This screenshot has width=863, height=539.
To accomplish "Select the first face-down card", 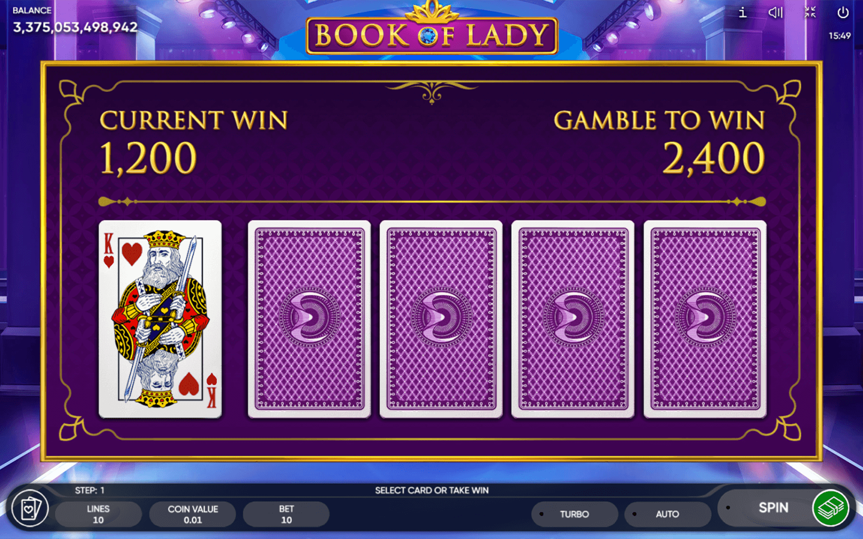I will [x=309, y=319].
